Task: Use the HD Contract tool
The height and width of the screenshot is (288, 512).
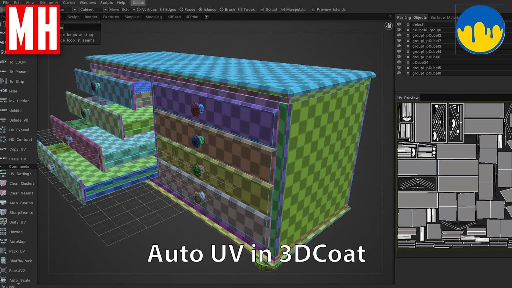Action: 20,140
